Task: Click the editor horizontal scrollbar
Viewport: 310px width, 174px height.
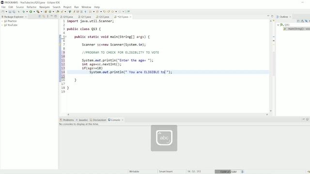Action: point(168,115)
